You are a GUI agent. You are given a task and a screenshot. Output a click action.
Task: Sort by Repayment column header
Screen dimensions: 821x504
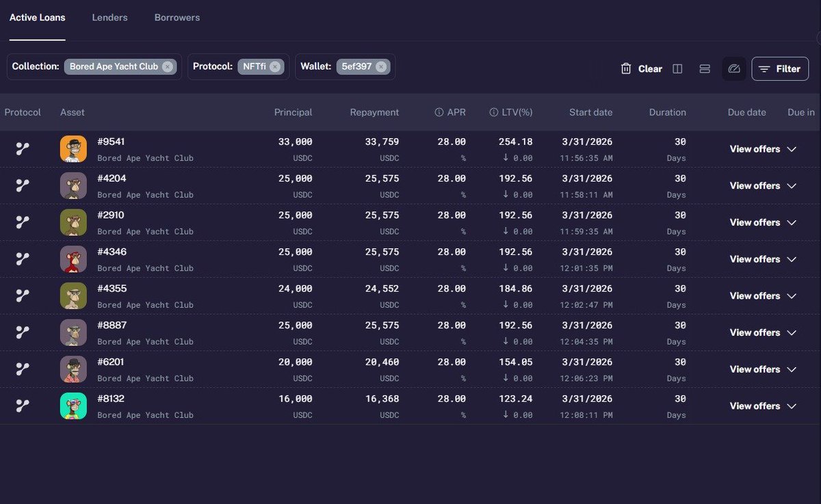pyautogui.click(x=374, y=112)
